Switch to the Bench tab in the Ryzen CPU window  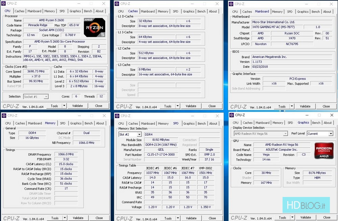point(88,11)
